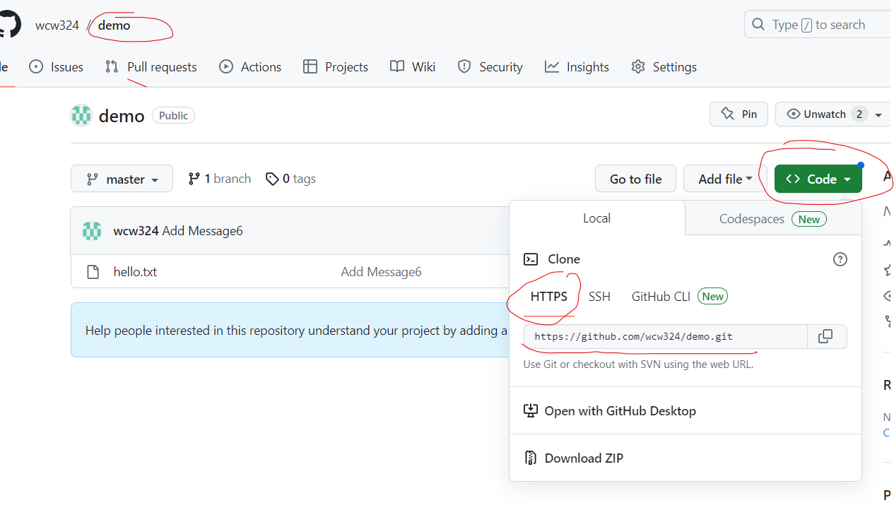The height and width of the screenshot is (510, 894).
Task: Click the demo repository avatar icon
Action: click(81, 115)
